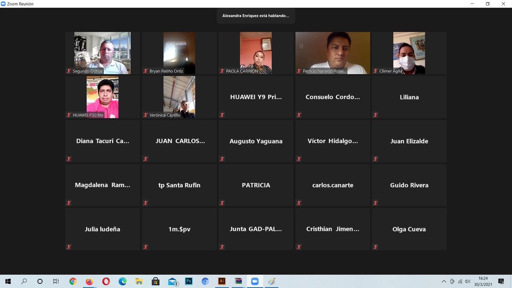512x288 pixels.
Task: Click the muted mic icon on Bryan Patiño Ortiz
Action: (145, 71)
